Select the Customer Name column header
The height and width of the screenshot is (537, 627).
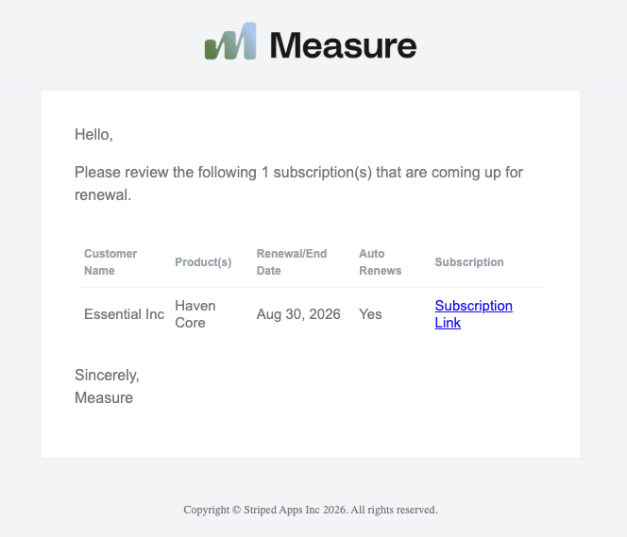(110, 262)
